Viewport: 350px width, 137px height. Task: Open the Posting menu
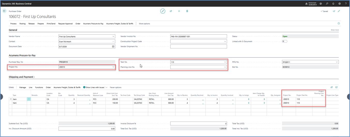[22, 23]
